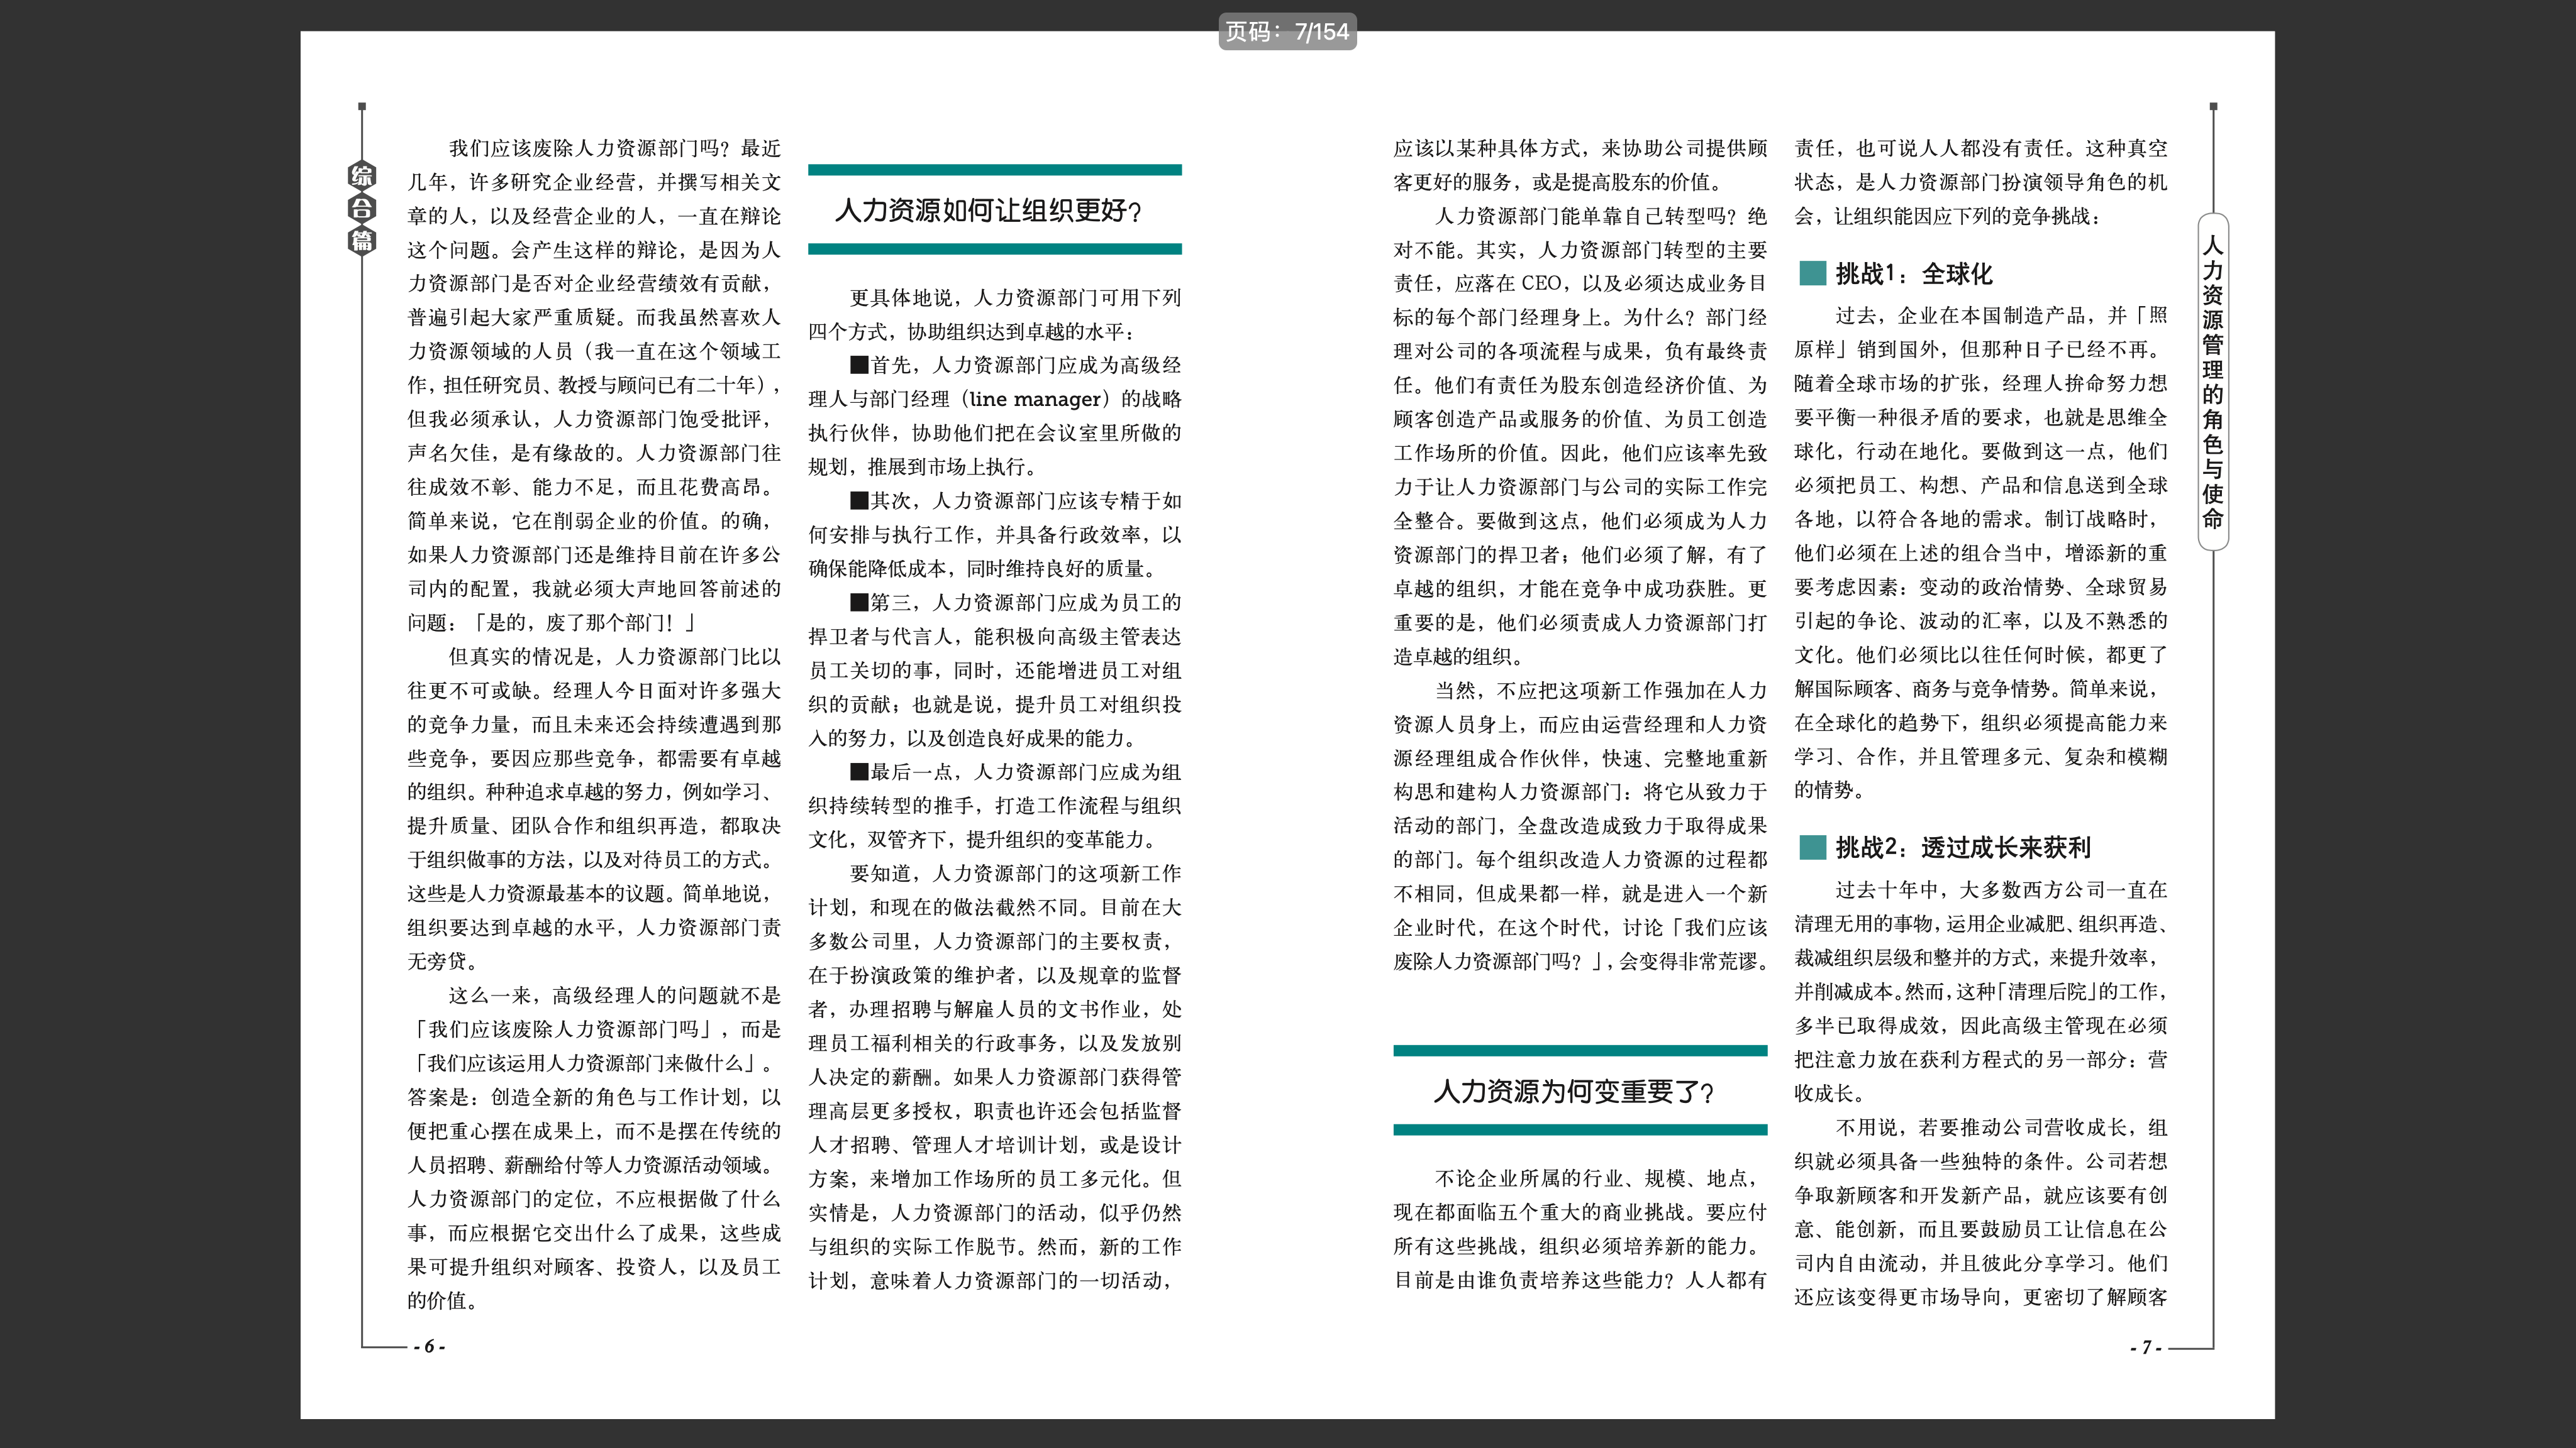Click page number 6 at bottom left
The image size is (2576, 1448).
pos(429,1346)
